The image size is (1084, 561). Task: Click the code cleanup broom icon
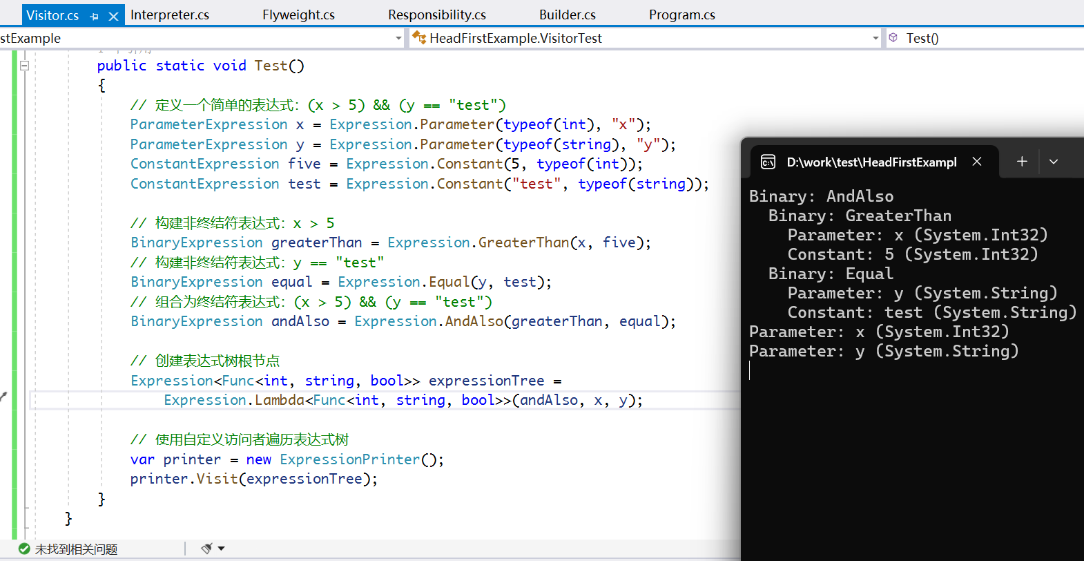pyautogui.click(x=206, y=549)
